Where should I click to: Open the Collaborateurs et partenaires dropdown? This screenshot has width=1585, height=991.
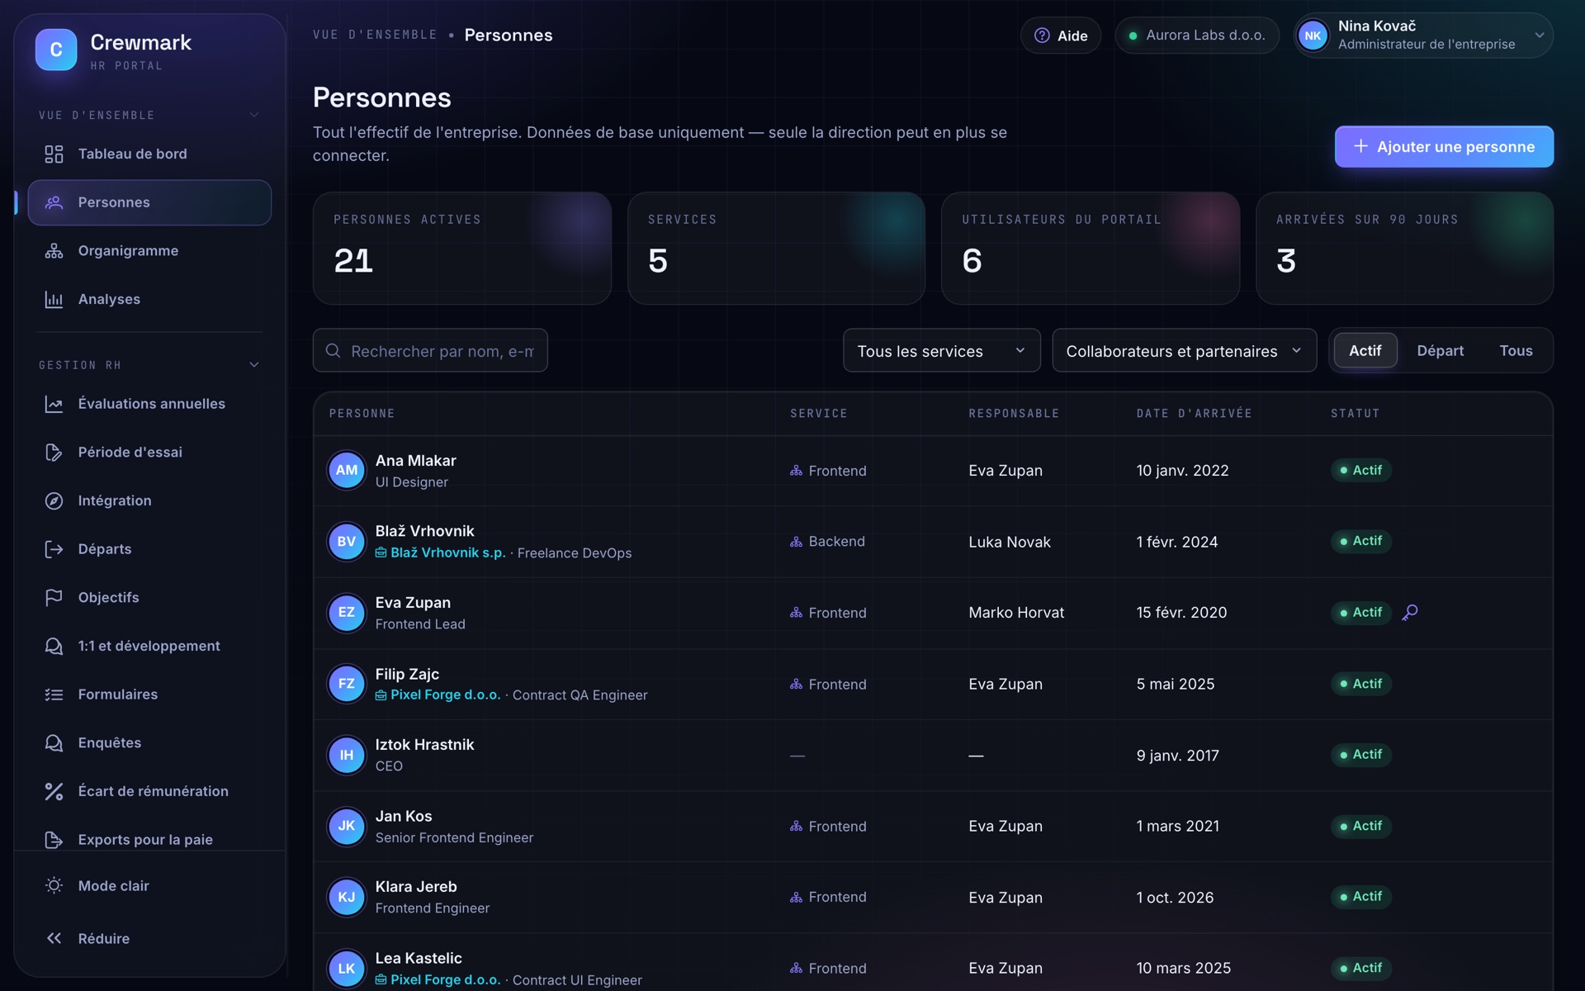[x=1184, y=351]
